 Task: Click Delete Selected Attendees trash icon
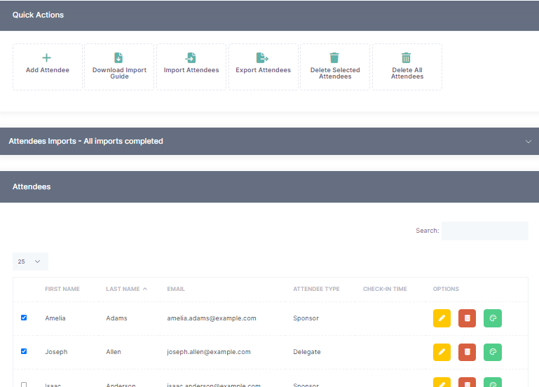click(335, 59)
